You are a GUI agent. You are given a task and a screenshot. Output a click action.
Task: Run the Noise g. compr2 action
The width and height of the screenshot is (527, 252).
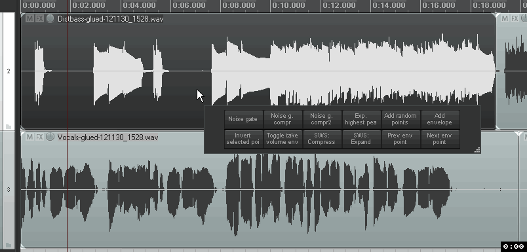322,119
